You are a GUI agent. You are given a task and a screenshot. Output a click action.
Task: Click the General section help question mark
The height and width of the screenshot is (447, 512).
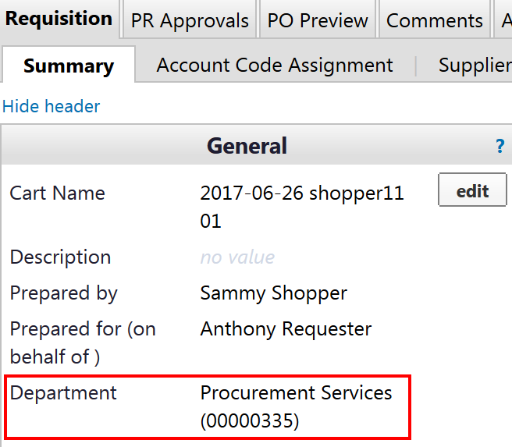[500, 146]
